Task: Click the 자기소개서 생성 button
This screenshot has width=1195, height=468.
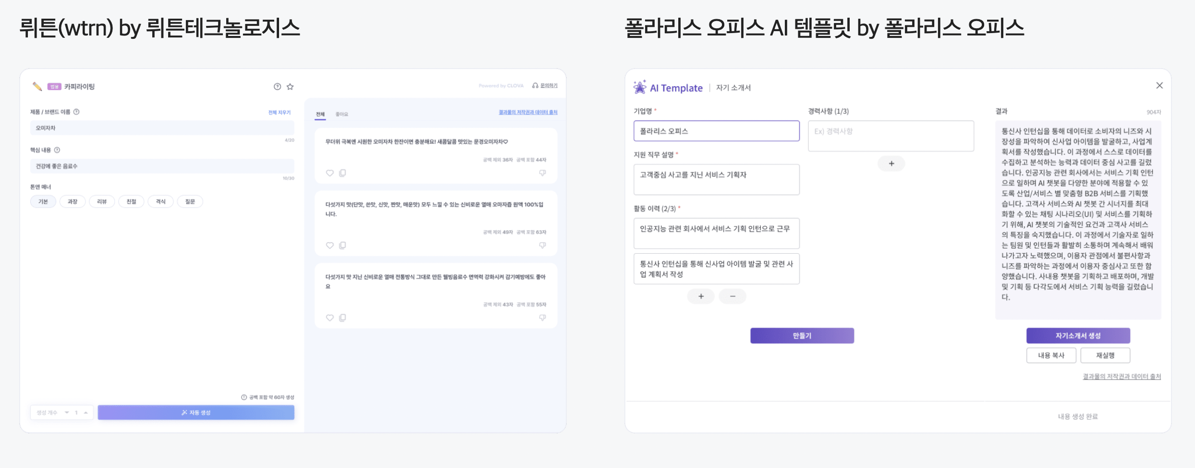Action: tap(1078, 336)
